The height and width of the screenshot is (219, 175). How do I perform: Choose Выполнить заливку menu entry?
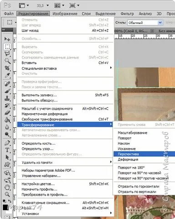tap(65, 95)
